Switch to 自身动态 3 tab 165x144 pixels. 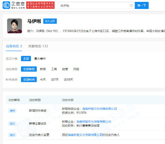pos(14,46)
